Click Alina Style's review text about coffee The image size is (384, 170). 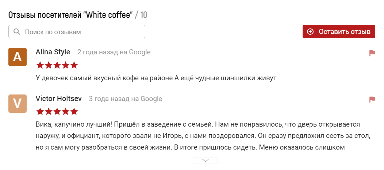[x=156, y=78]
